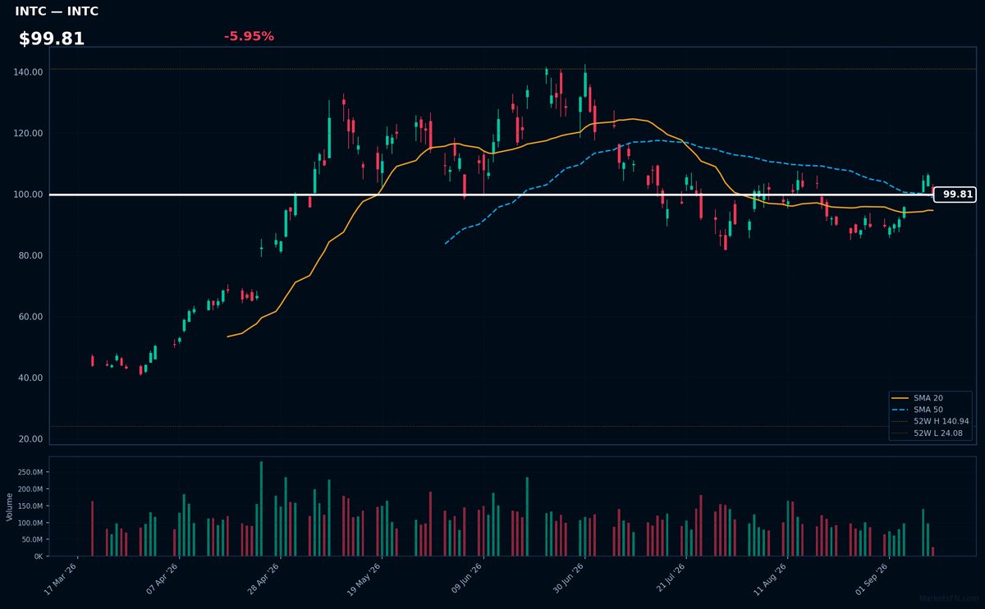Click the INTC — INTC chart title
Screen dimensions: 985x609
point(57,11)
